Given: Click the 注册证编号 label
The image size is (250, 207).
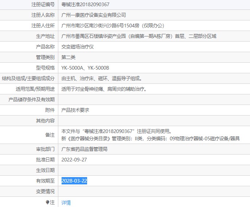Looking at the screenshot, I should point(43,4).
